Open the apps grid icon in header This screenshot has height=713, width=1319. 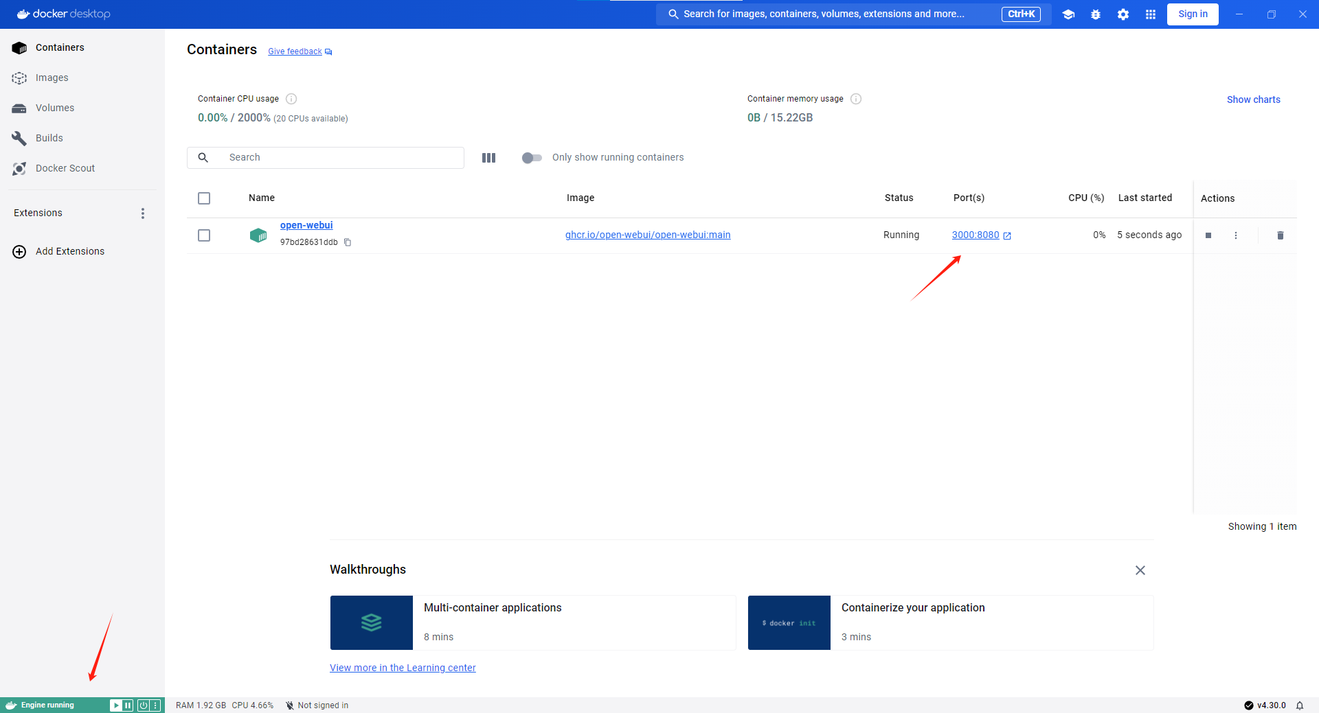[1151, 14]
